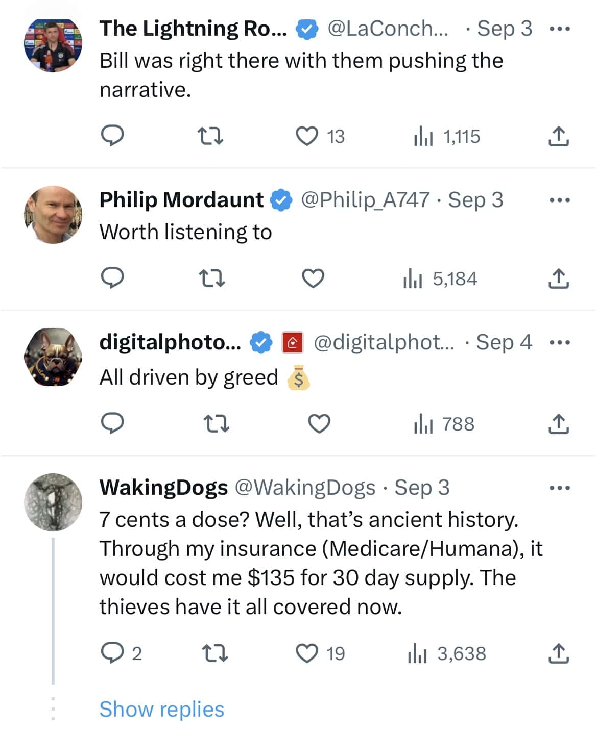597x734 pixels.
Task: Click the verified badge next to Philip Mordaunt
Action: [x=280, y=199]
